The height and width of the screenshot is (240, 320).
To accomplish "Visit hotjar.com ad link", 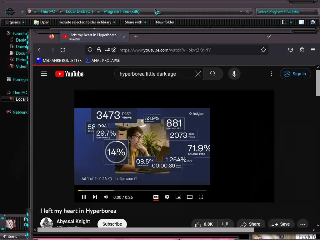I will pyautogui.click(x=126, y=178).
